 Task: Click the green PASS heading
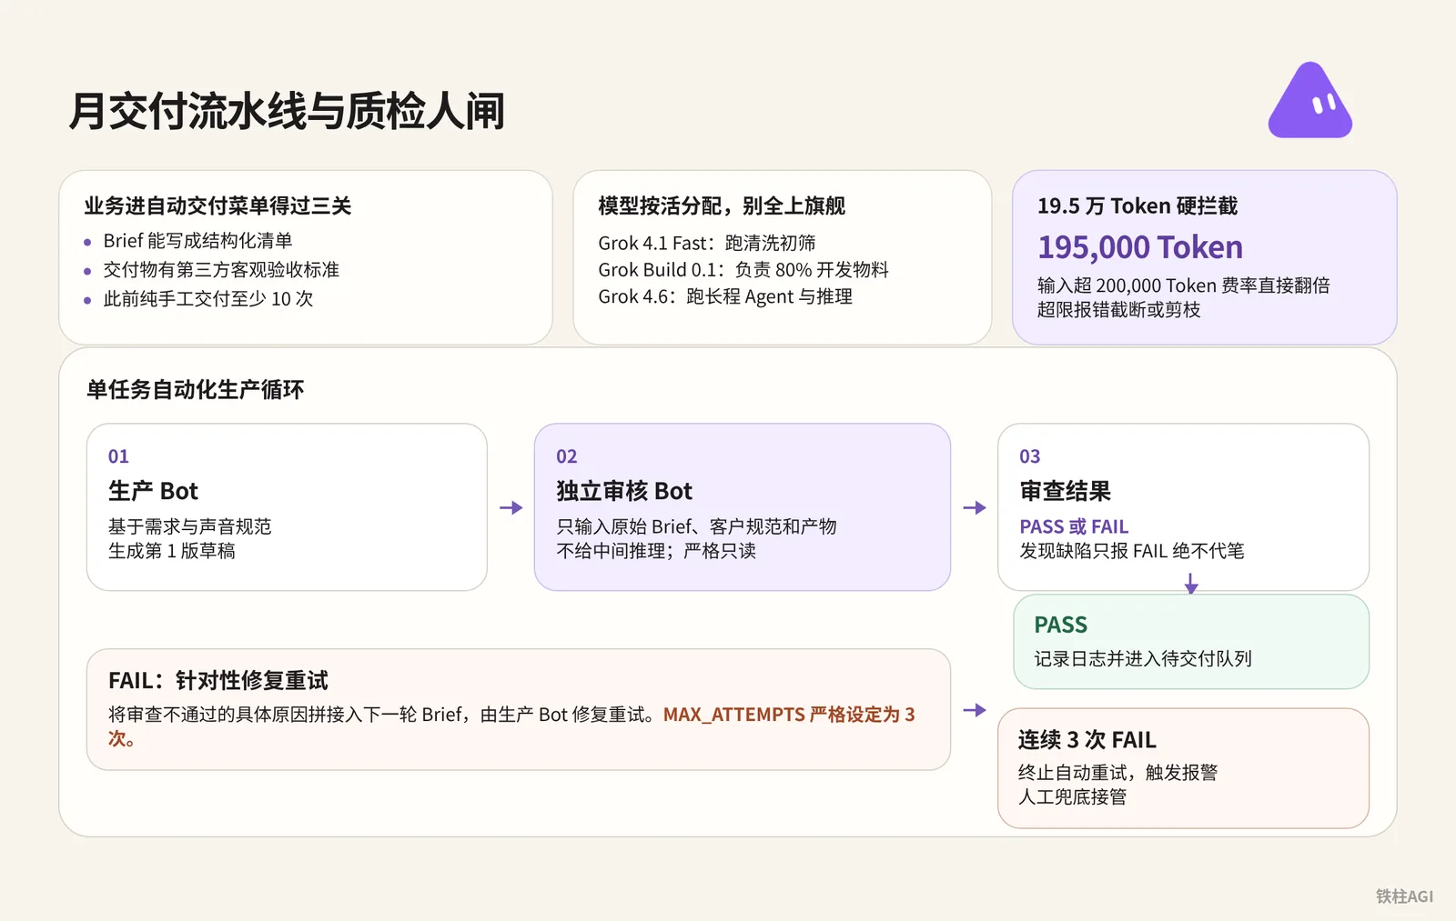point(1061,626)
